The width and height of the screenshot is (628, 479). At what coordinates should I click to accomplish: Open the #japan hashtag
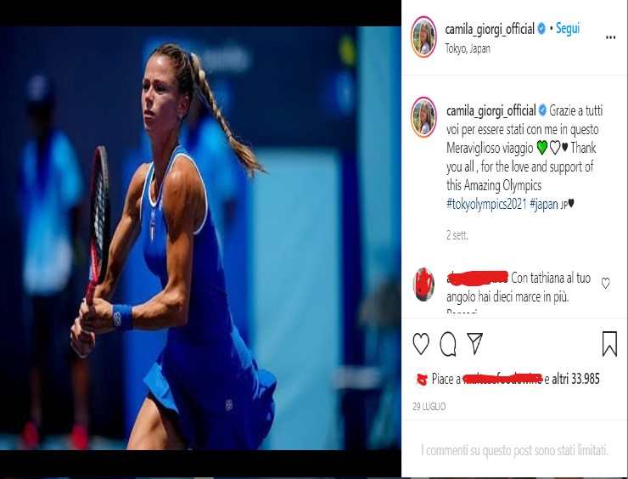(543, 205)
